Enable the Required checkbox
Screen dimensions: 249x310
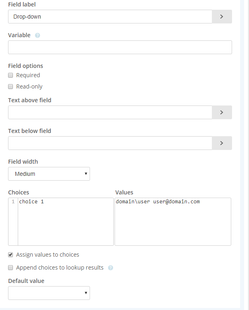pos(11,75)
